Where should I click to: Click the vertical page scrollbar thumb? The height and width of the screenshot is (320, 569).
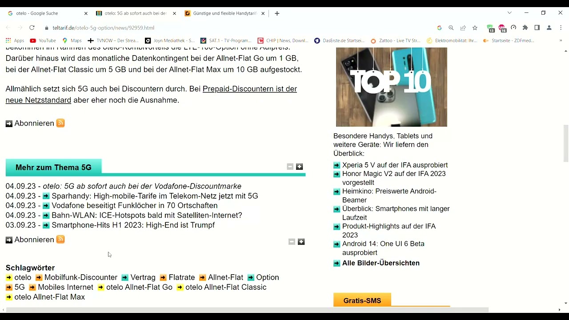(566, 144)
